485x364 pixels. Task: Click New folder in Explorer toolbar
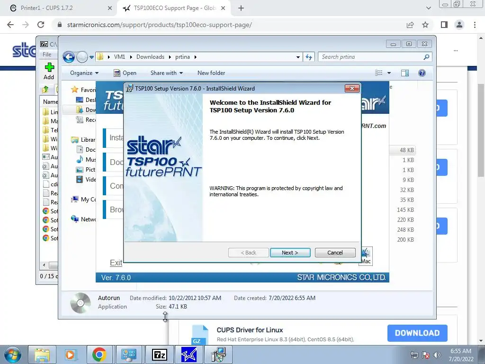pyautogui.click(x=211, y=73)
